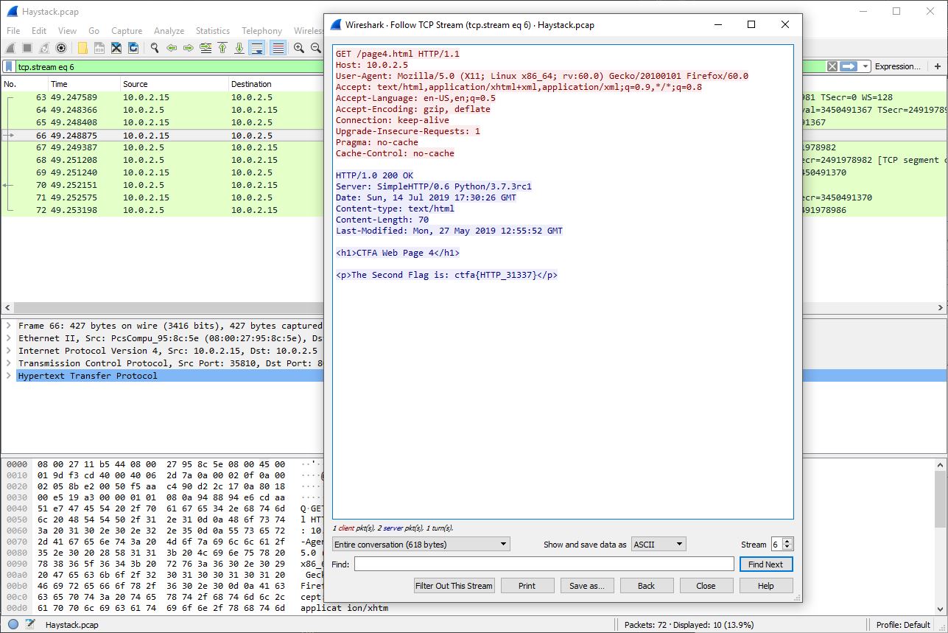Sort packet list by Destination column header

[x=276, y=84]
